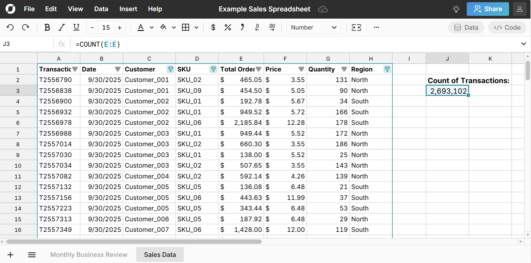Apply currency format with dollar icon

(x=213, y=28)
